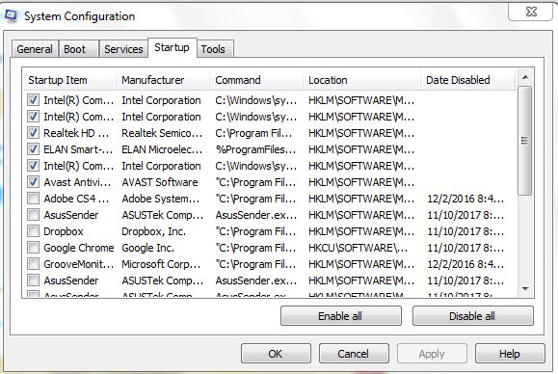Click the Enable all button
Image resolution: width=558 pixels, height=374 pixels.
(x=340, y=316)
